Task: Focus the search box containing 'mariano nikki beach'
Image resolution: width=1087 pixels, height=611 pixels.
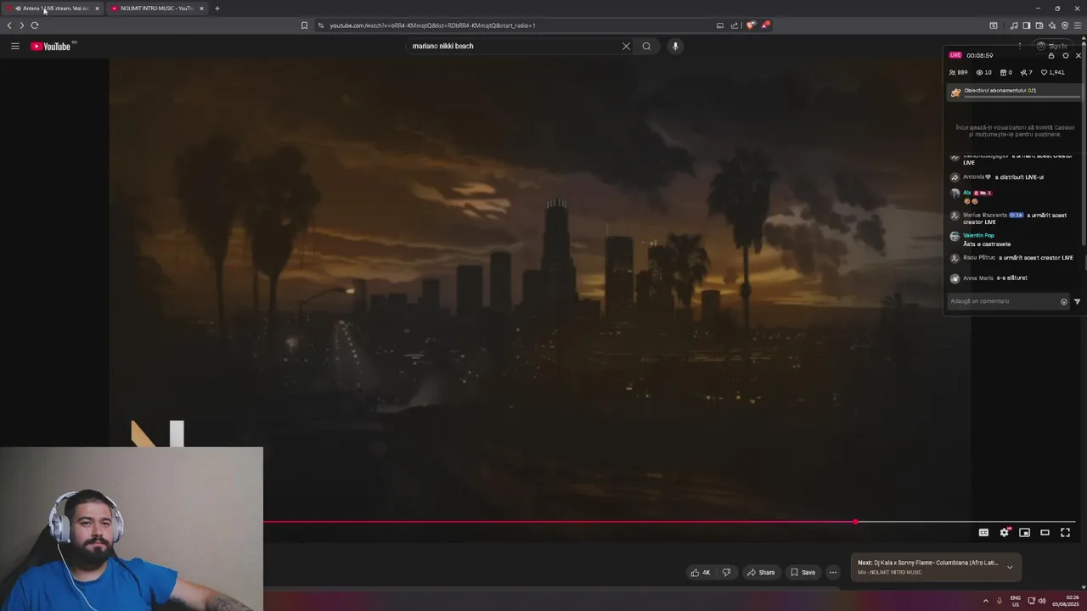Action: (514, 46)
